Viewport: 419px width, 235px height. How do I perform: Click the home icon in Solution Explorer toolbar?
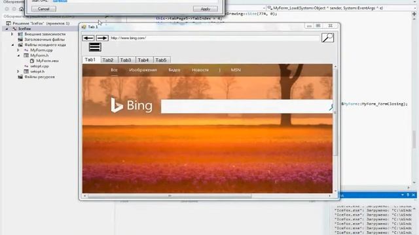tap(22, 9)
